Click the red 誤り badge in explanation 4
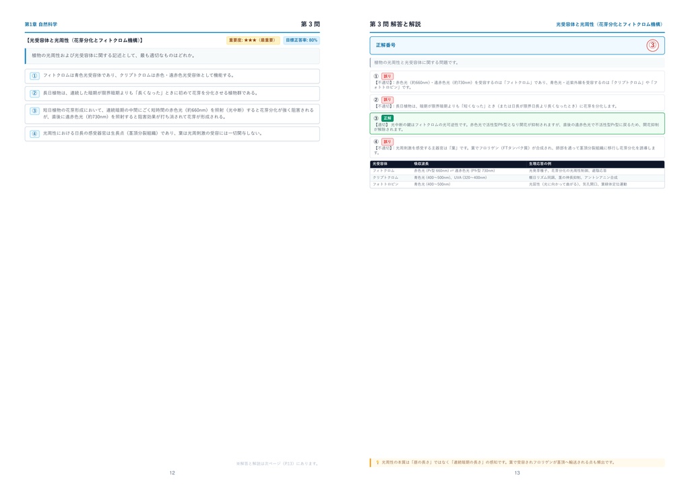Viewport: 690px width, 487px height. [387, 142]
